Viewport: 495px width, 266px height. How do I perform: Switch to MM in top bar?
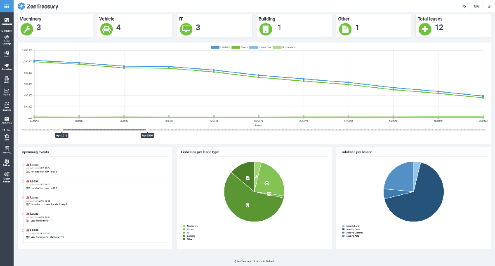pyautogui.click(x=476, y=7)
